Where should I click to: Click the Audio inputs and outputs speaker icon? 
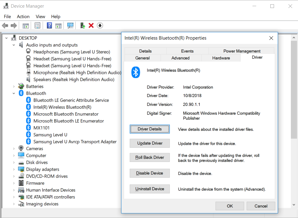point(21,45)
